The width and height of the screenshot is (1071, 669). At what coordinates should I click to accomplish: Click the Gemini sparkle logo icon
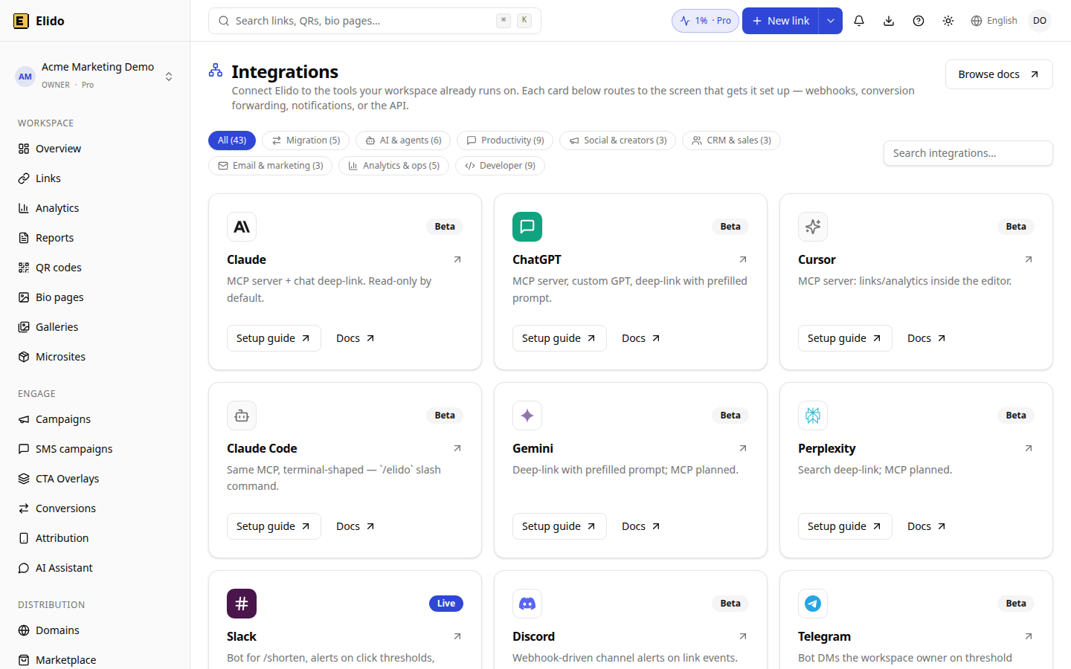click(x=527, y=416)
